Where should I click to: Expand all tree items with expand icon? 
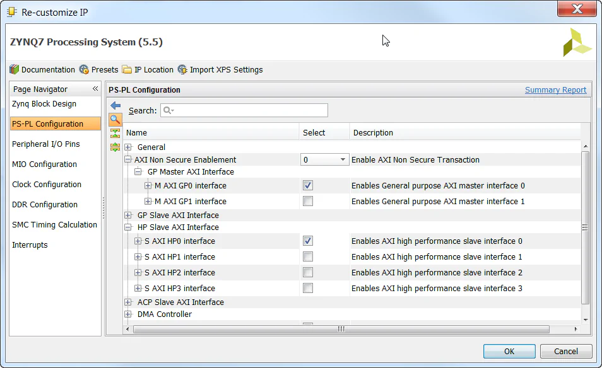[x=115, y=147]
